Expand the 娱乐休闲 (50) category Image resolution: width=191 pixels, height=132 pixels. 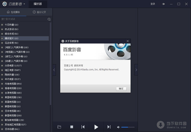pyautogui.click(x=2, y=34)
